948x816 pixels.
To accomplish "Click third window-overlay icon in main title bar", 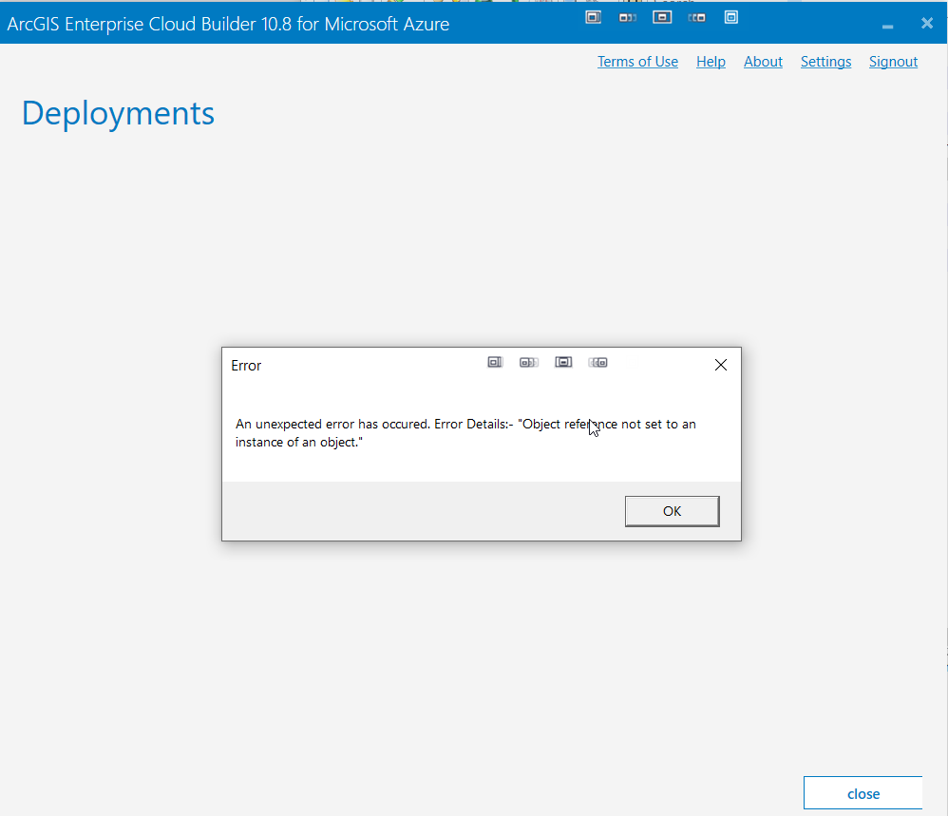I will click(662, 17).
